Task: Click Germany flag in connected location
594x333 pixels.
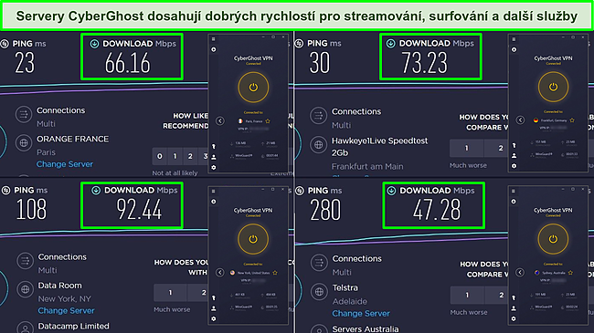Action: [x=536, y=120]
